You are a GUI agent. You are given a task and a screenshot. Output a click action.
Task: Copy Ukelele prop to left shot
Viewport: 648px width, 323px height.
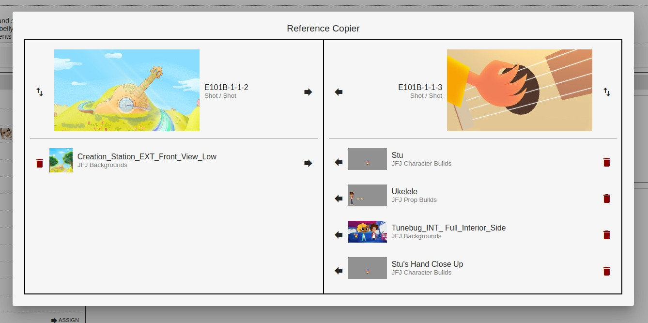point(339,199)
